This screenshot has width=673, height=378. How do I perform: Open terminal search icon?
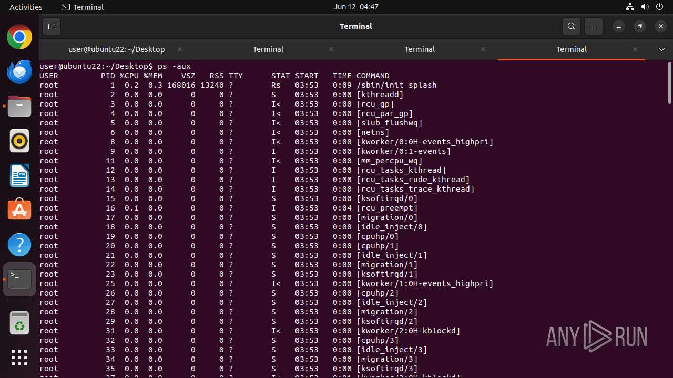tap(572, 26)
